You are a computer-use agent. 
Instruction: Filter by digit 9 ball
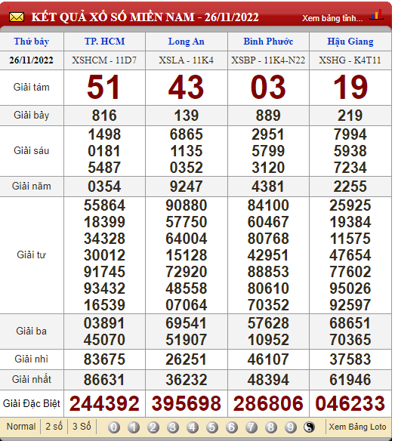point(291,427)
